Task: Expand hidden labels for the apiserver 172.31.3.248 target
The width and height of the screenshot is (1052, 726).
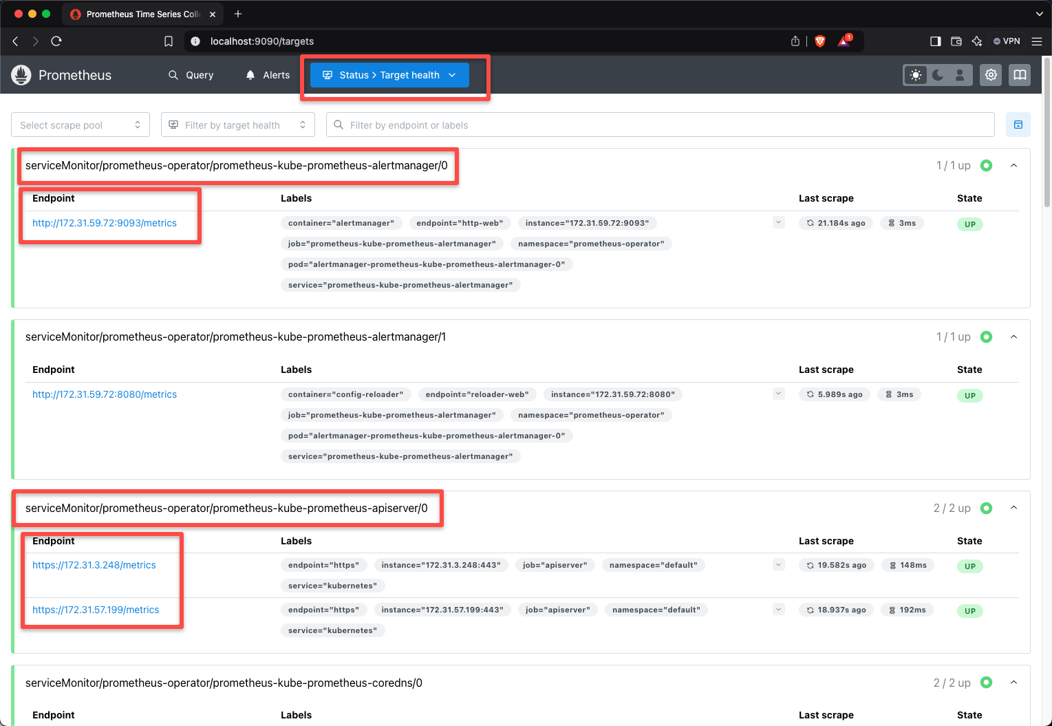Action: pyautogui.click(x=778, y=565)
